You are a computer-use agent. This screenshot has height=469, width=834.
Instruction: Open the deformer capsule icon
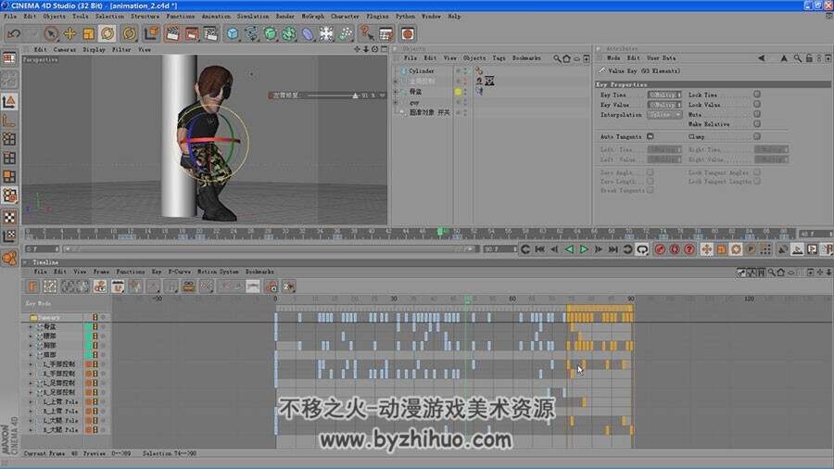(x=308, y=34)
